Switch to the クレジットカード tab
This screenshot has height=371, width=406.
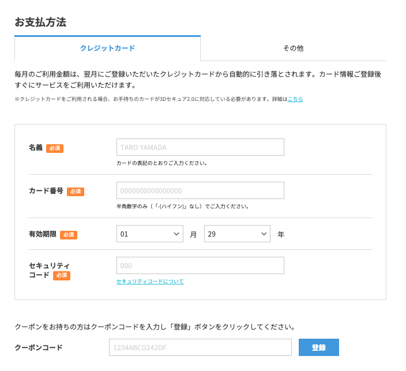click(x=107, y=48)
